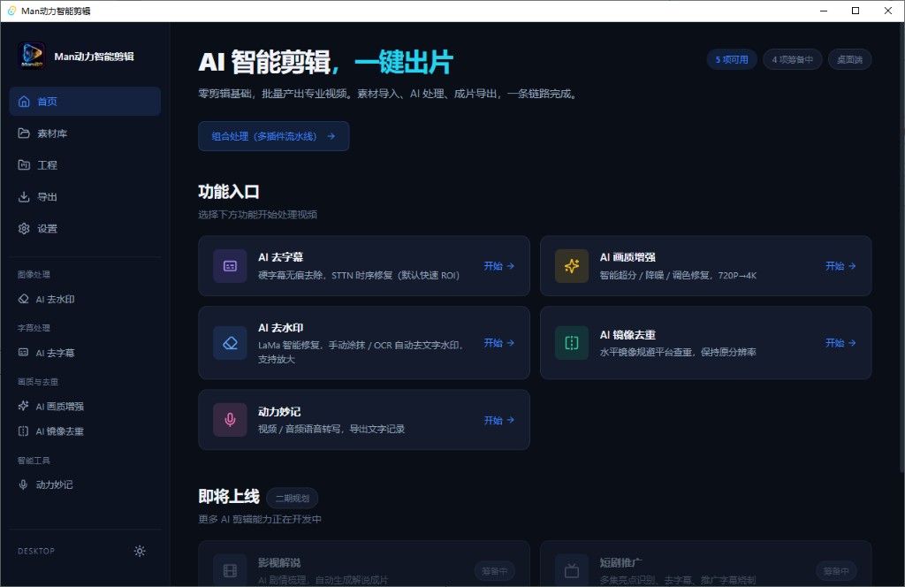The height and width of the screenshot is (587, 905).
Task: Maximize the Man动力智能剪辑 window
Action: pos(856,11)
